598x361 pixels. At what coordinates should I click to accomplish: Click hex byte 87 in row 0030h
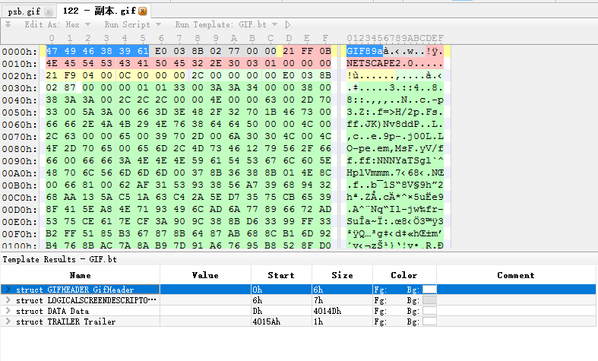70,87
